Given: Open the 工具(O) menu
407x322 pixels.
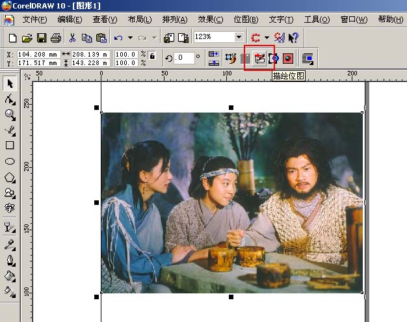Looking at the screenshot, I should [x=317, y=20].
